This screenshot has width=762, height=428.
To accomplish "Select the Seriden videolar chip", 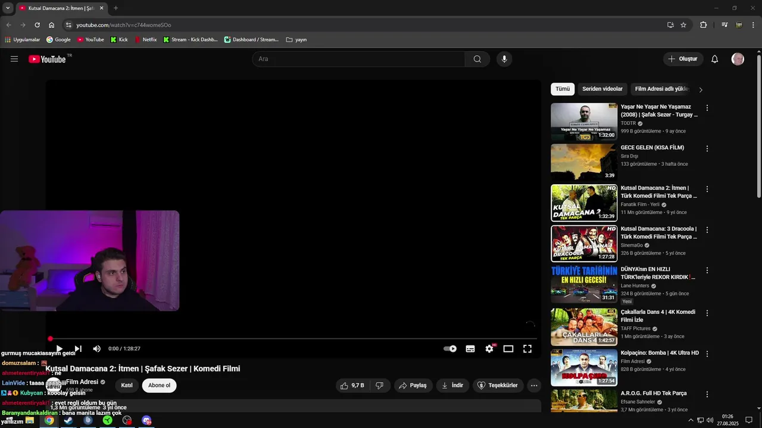I will pos(602,89).
